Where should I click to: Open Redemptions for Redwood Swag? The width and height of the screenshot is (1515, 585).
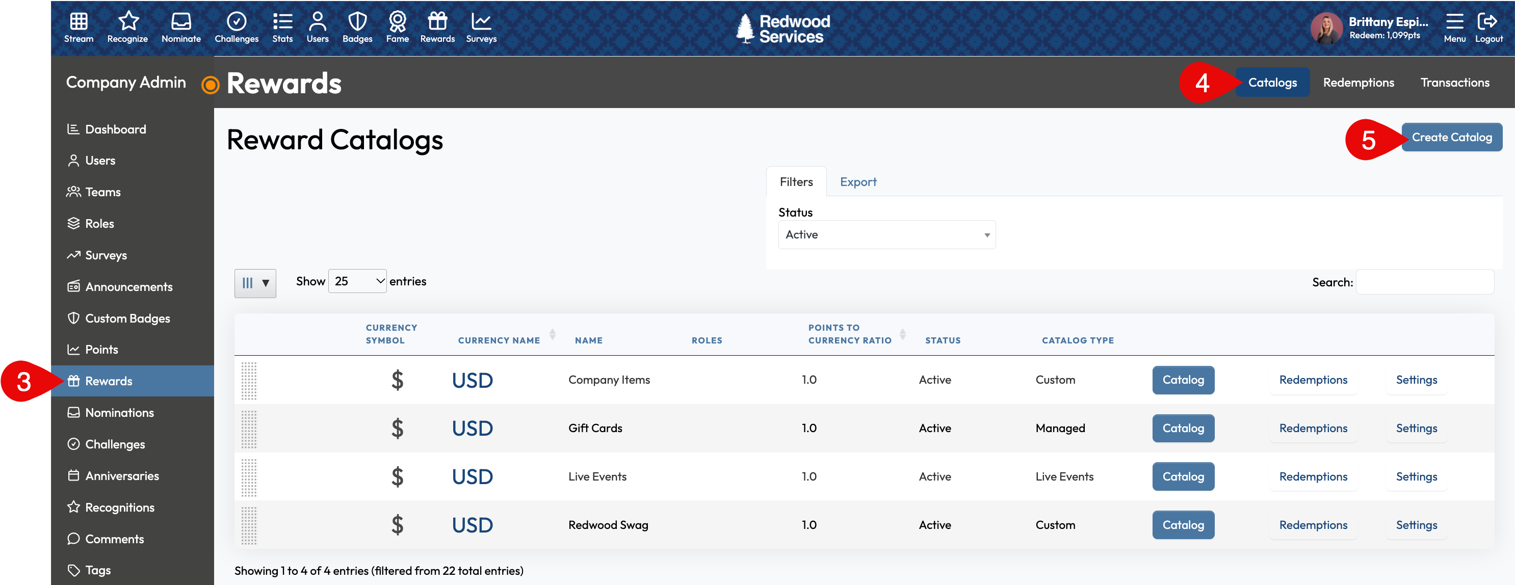point(1313,525)
